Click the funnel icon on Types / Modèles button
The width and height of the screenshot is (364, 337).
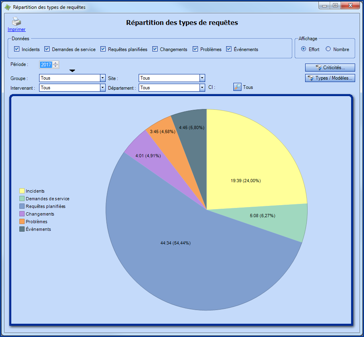pos(310,78)
